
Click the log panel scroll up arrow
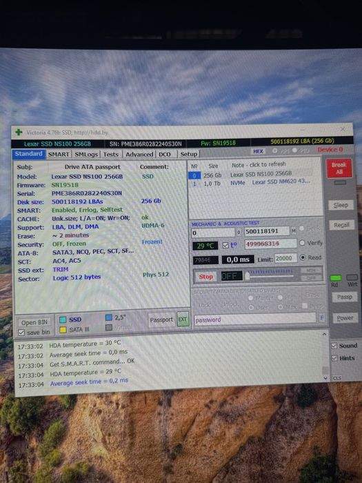[324, 334]
